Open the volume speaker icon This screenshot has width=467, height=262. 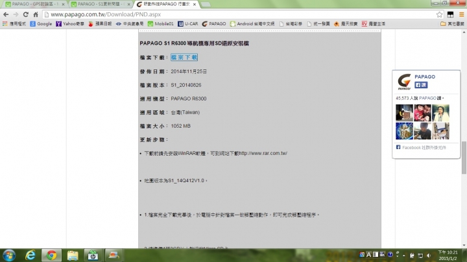tap(429, 256)
